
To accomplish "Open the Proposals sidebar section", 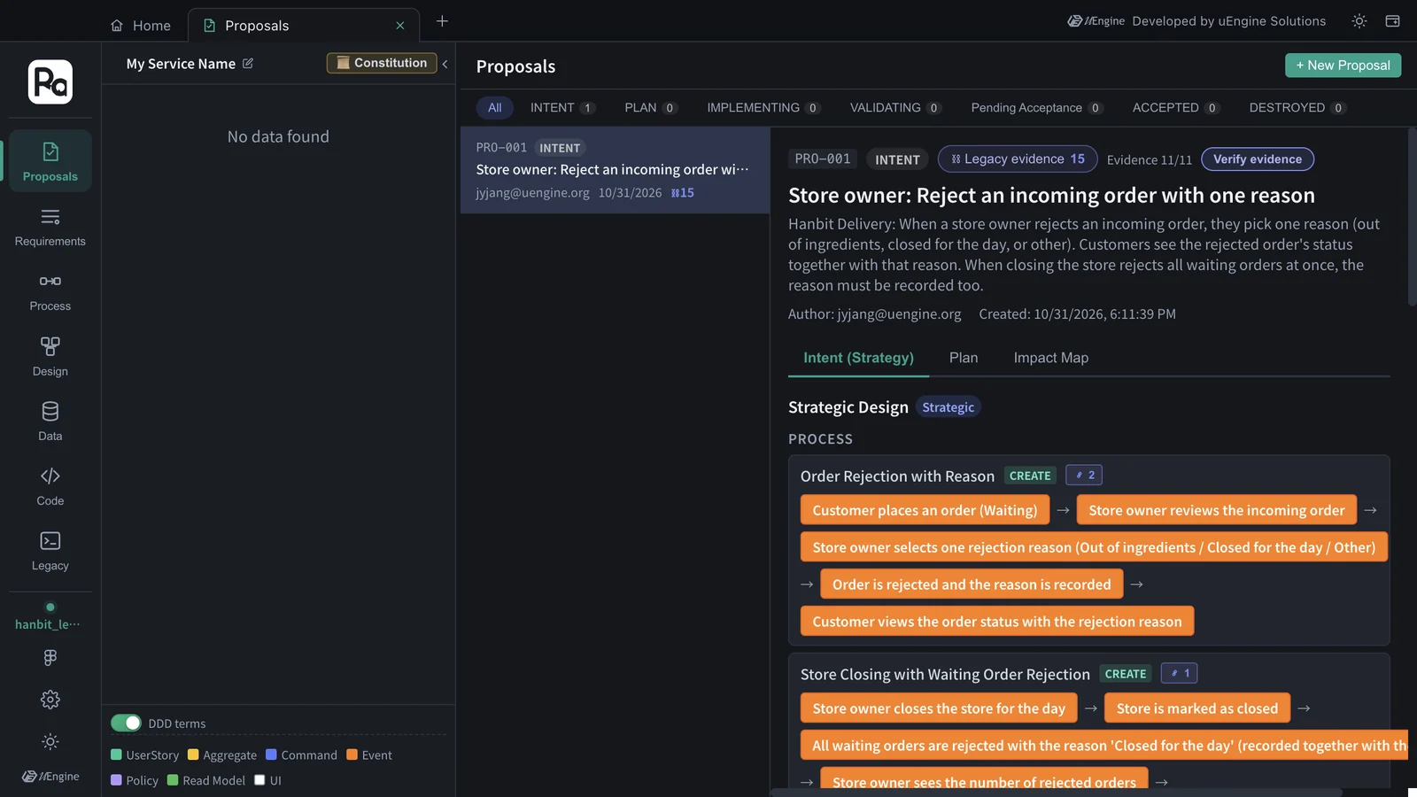I will pos(50,161).
